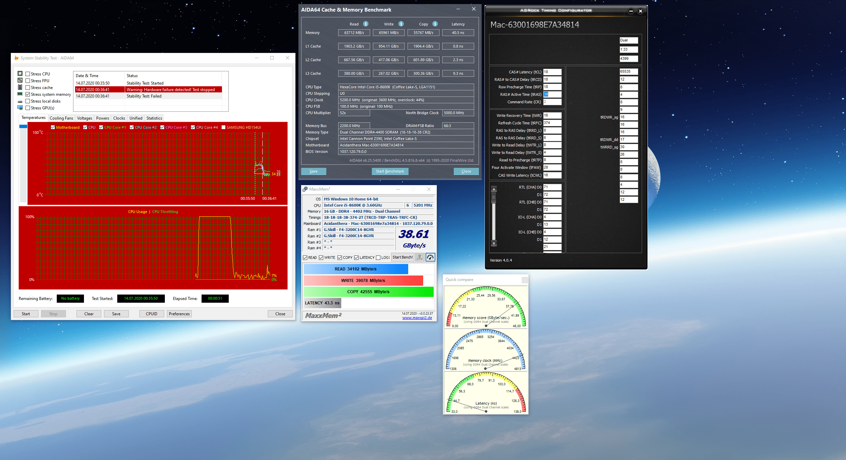846x460 pixels.
Task: Click the ASRock Timing Configurator minimize icon
Action: [631, 11]
